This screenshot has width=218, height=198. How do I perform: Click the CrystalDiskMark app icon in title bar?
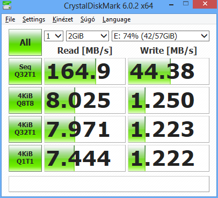pyautogui.click(x=7, y=5)
